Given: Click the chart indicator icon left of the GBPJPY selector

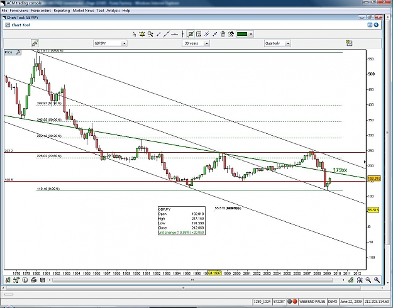Looking at the screenshot, I should pyautogui.click(x=35, y=43).
